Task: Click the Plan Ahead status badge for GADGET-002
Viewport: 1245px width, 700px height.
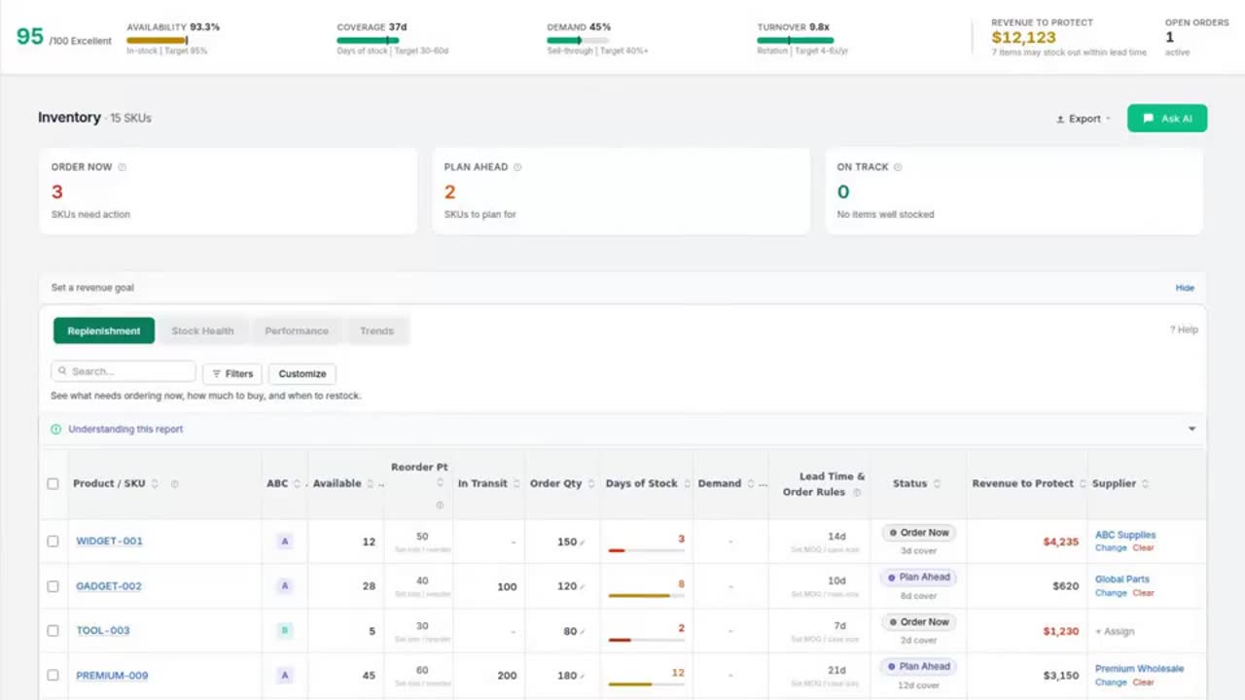Action: tap(919, 577)
